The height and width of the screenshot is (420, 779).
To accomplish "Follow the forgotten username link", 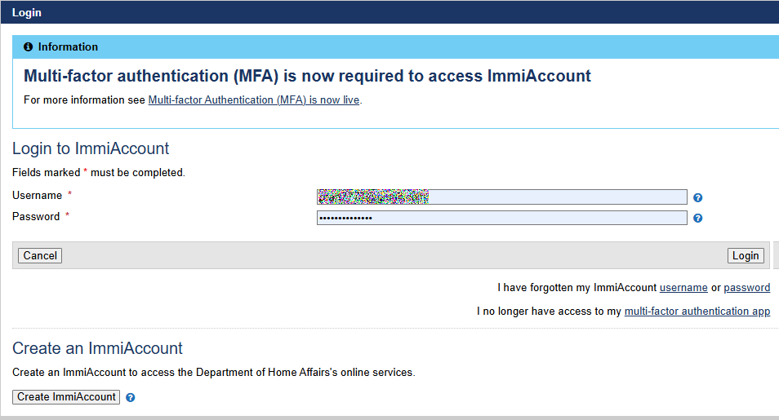I will coord(683,287).
